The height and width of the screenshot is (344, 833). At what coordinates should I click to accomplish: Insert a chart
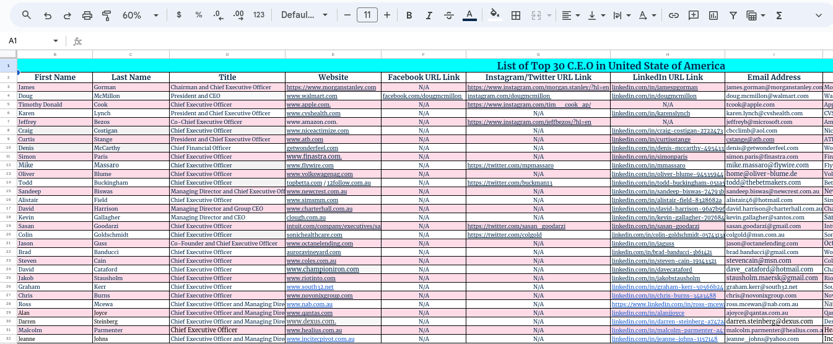click(713, 15)
